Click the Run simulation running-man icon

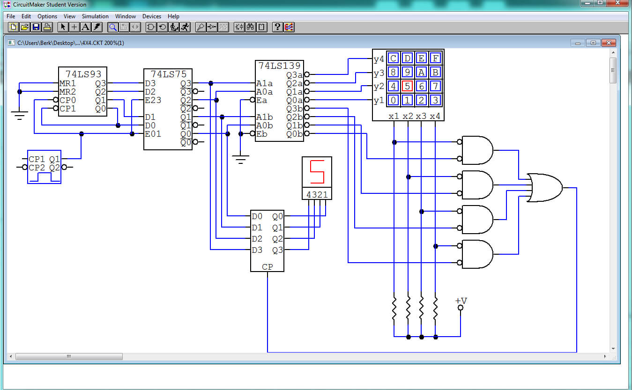[185, 27]
